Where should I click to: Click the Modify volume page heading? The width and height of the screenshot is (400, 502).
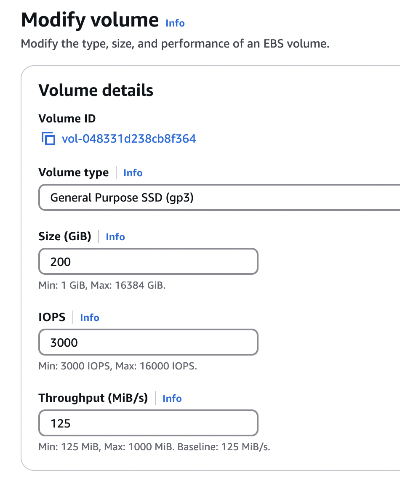[x=90, y=20]
